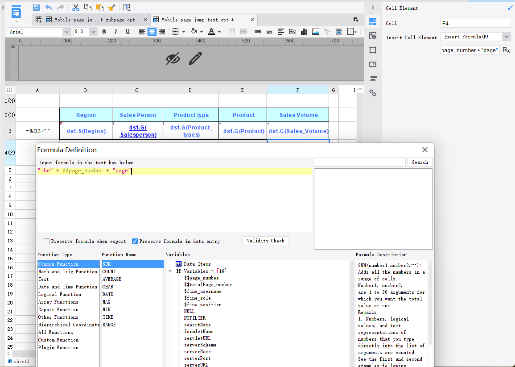Select the hyperlink icon in the right sidebar

coord(373,93)
